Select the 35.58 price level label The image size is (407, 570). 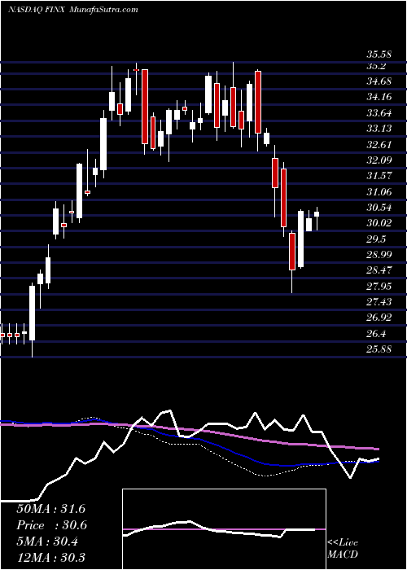tap(379, 55)
